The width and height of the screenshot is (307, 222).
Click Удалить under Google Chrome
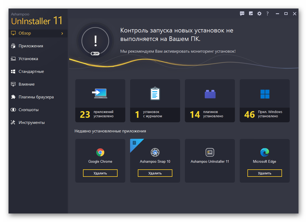click(x=100, y=173)
